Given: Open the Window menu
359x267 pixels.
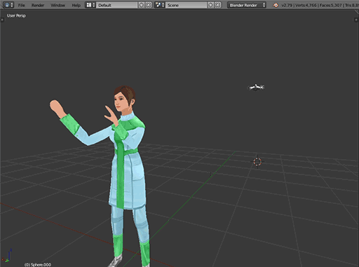Looking at the screenshot, I should click(x=57, y=5).
